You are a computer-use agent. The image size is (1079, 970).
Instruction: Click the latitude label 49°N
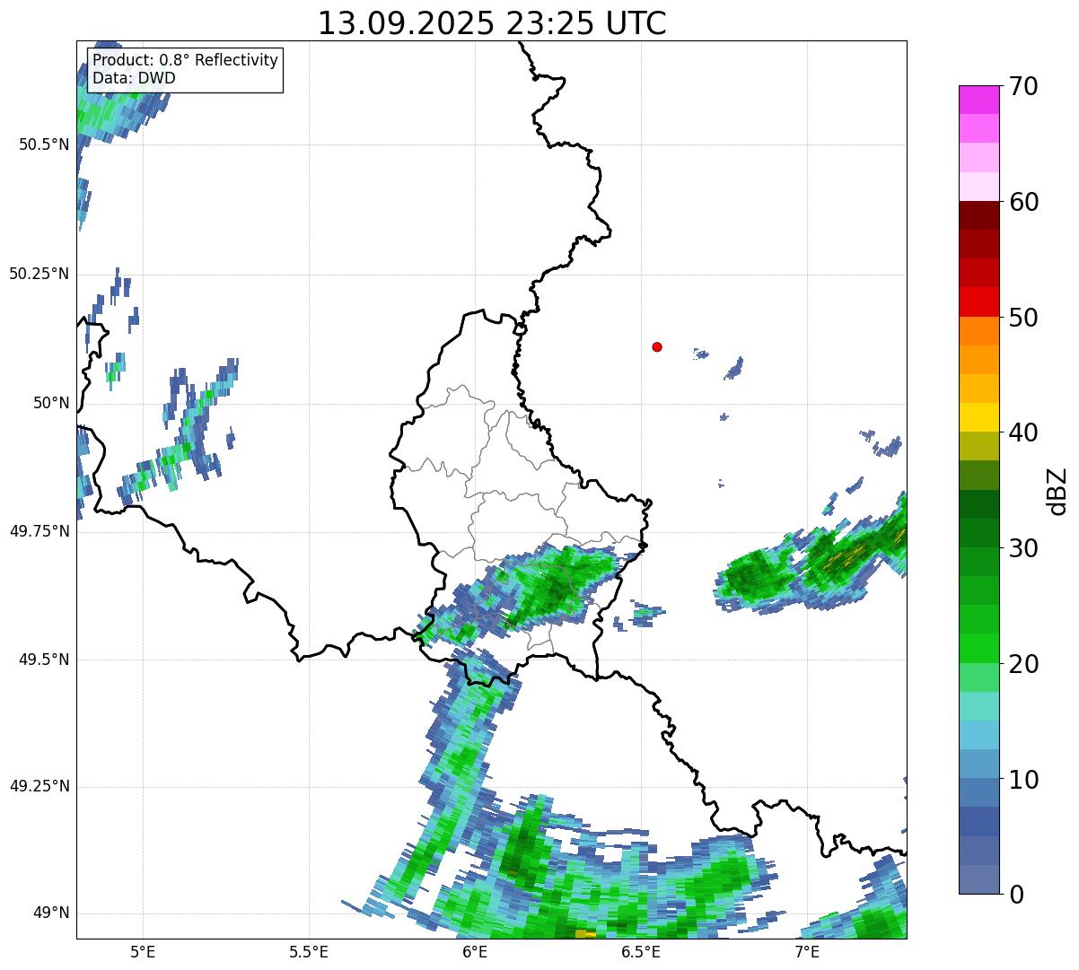(x=50, y=913)
